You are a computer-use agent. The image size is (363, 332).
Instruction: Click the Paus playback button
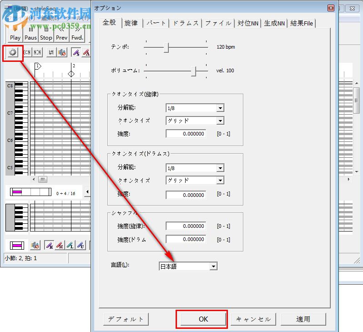pyautogui.click(x=30, y=34)
